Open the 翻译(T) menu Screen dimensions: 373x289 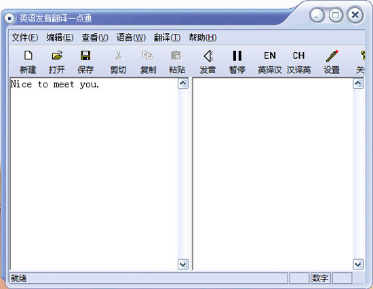[x=167, y=37]
